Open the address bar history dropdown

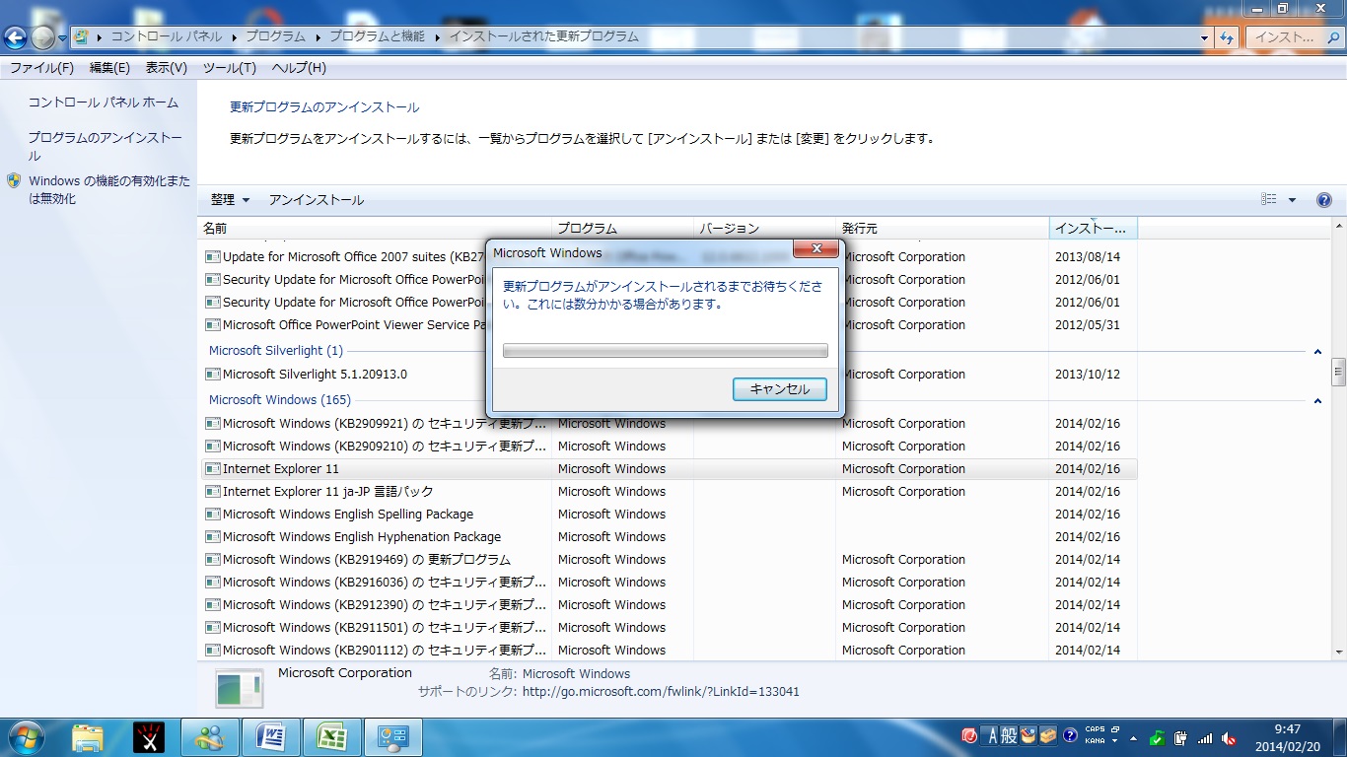(1205, 37)
